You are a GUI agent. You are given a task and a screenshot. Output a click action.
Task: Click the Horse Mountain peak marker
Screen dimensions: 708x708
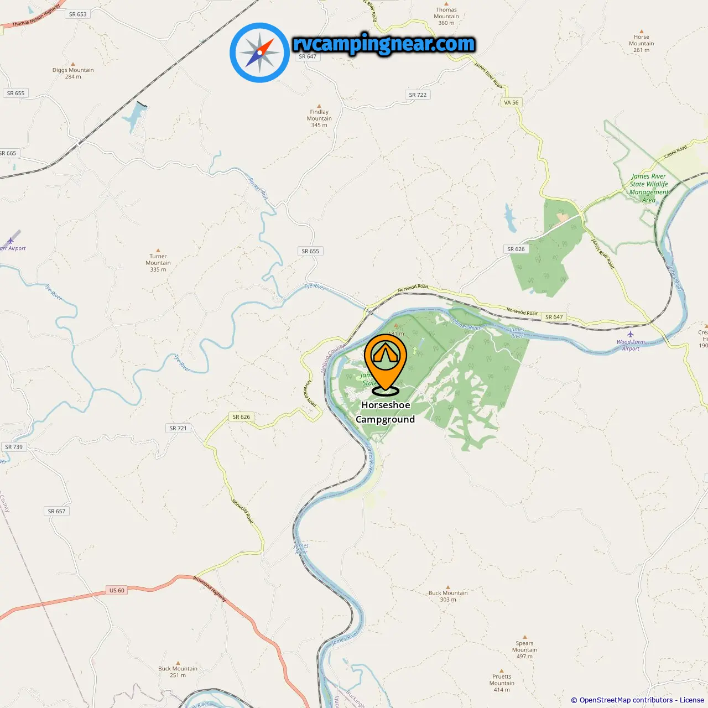[642, 32]
